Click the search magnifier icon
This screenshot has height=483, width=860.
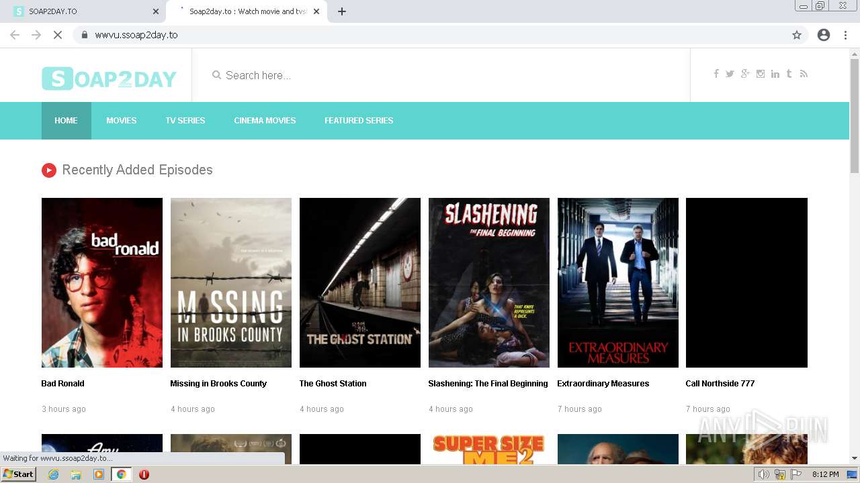[216, 75]
